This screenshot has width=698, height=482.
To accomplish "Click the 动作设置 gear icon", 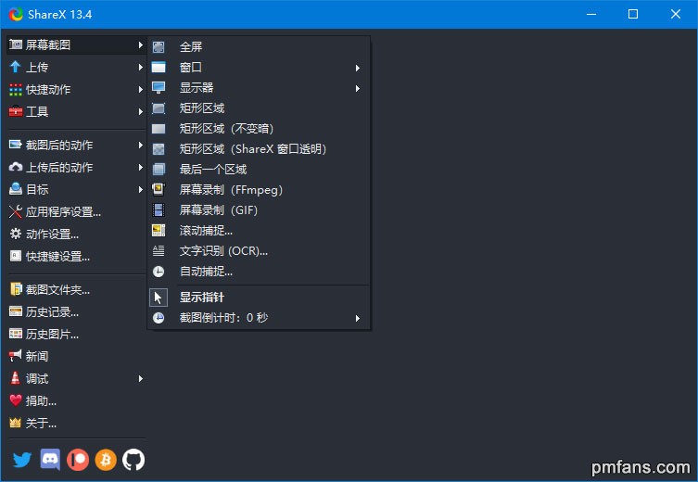I will click(x=16, y=234).
